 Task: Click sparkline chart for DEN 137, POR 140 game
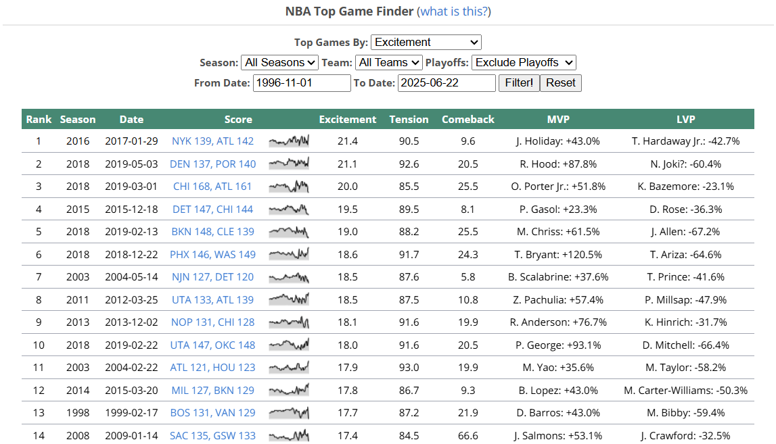click(289, 164)
